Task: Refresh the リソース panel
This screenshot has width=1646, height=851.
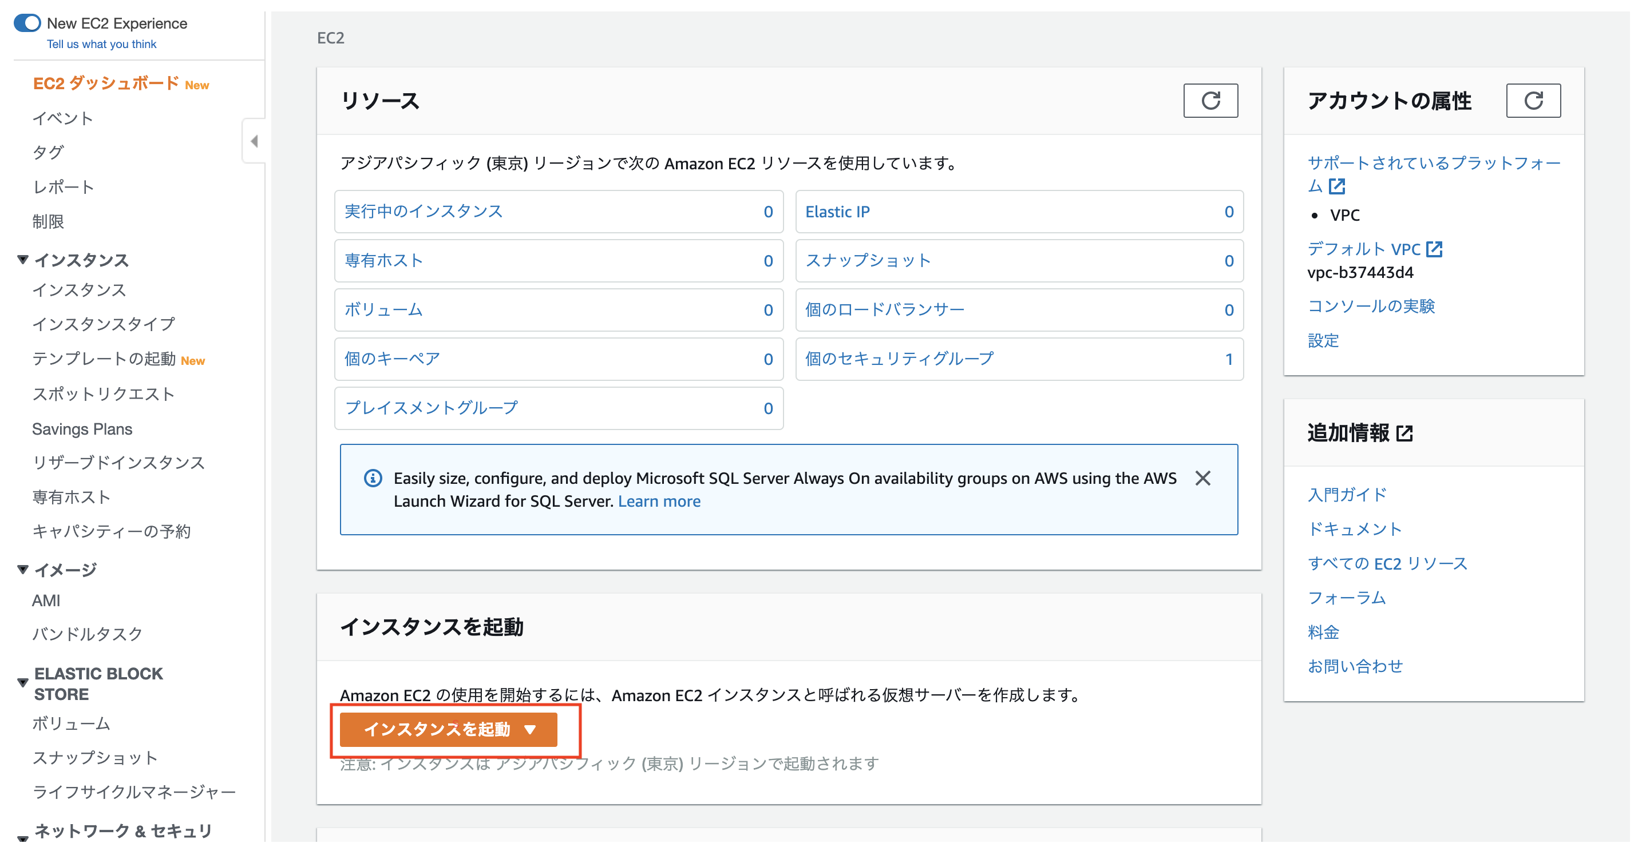Action: tap(1211, 100)
